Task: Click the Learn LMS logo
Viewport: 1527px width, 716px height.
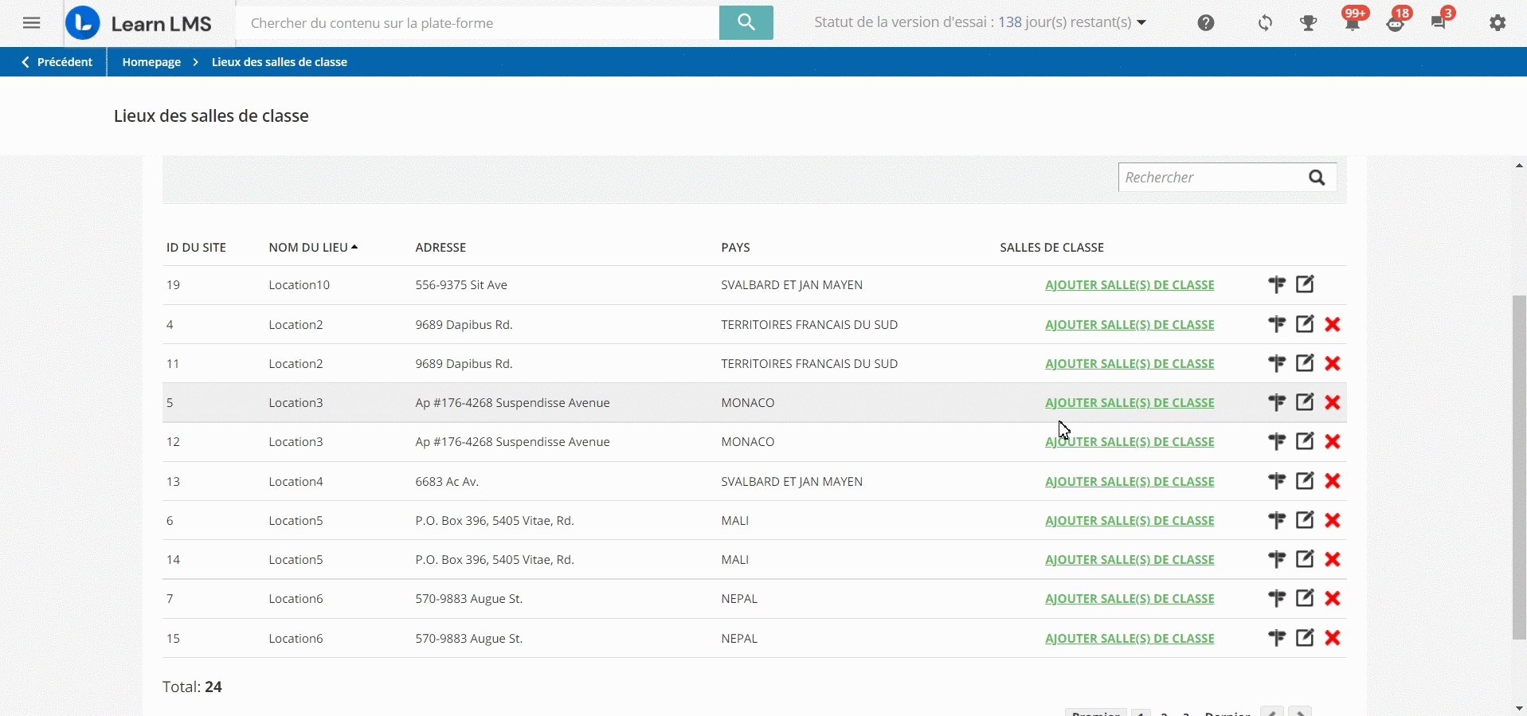Action: [139, 23]
